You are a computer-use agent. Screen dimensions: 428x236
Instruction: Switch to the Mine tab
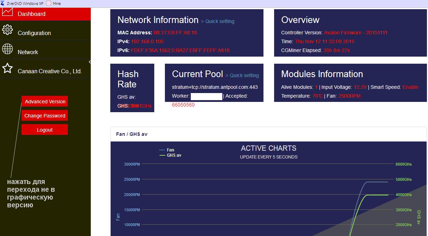click(56, 3)
